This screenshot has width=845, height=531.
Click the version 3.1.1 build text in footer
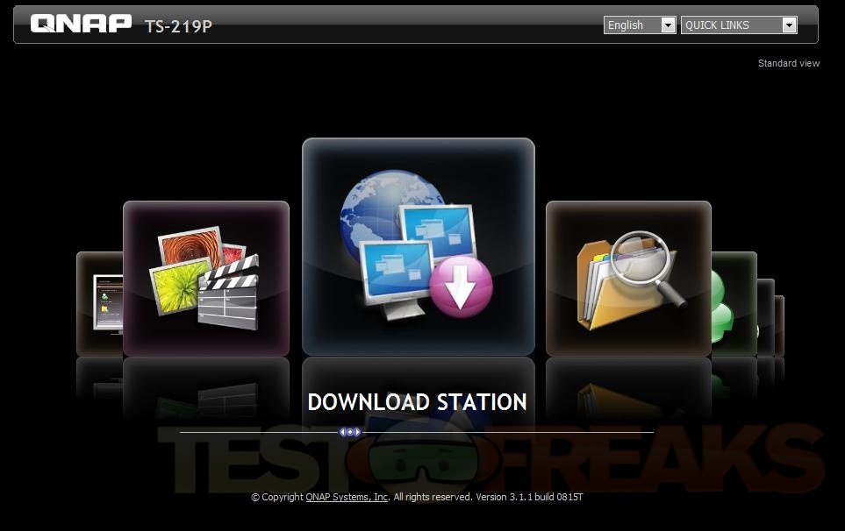[529, 497]
